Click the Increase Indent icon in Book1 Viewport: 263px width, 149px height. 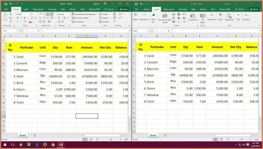(44, 21)
